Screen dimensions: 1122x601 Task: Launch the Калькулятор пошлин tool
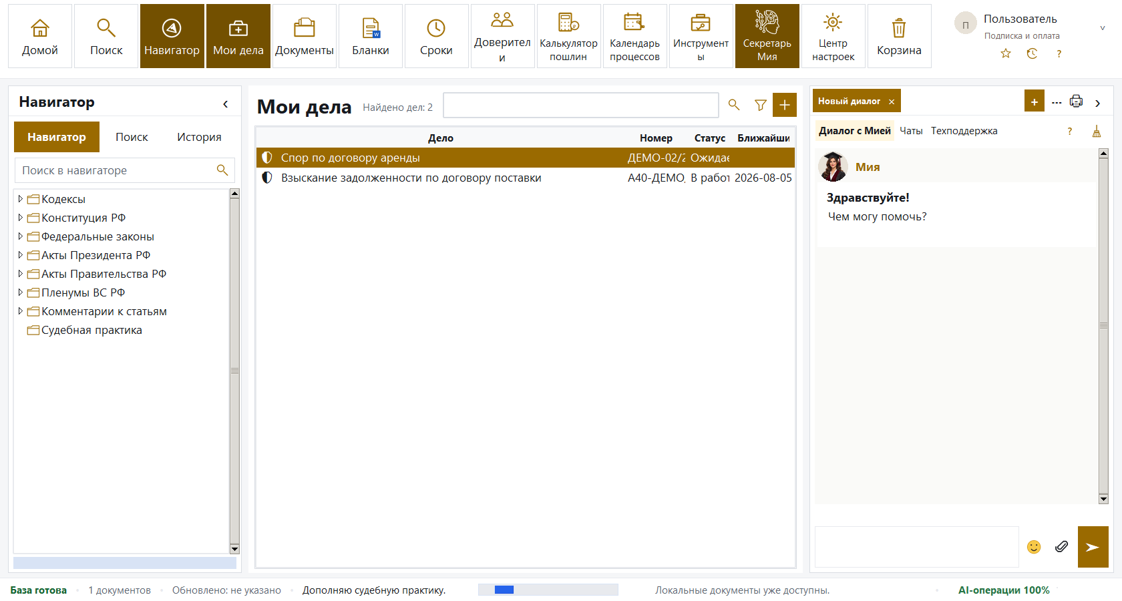point(569,36)
